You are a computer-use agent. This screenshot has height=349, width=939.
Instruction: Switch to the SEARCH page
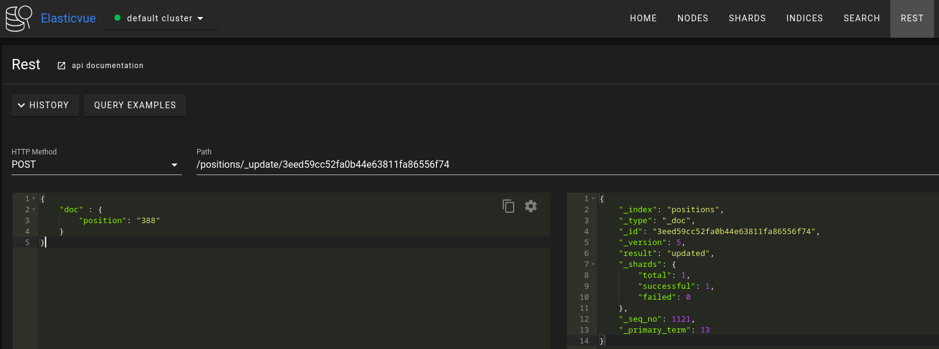click(x=862, y=18)
